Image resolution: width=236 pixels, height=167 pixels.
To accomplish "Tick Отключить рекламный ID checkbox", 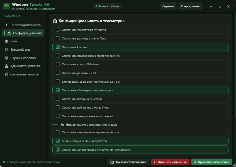I will 58,73.
